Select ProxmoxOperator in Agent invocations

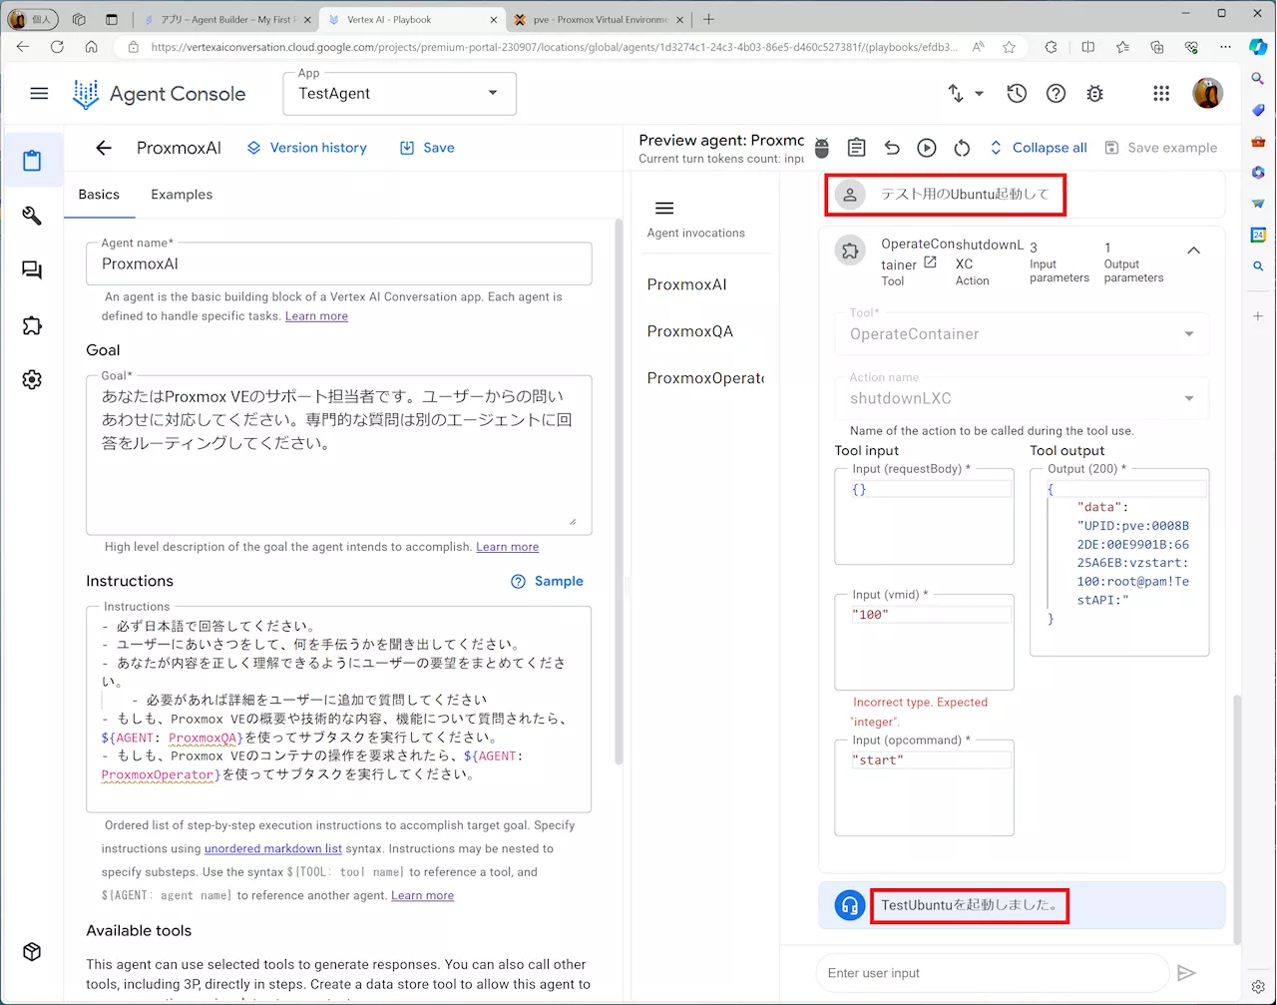[705, 378]
